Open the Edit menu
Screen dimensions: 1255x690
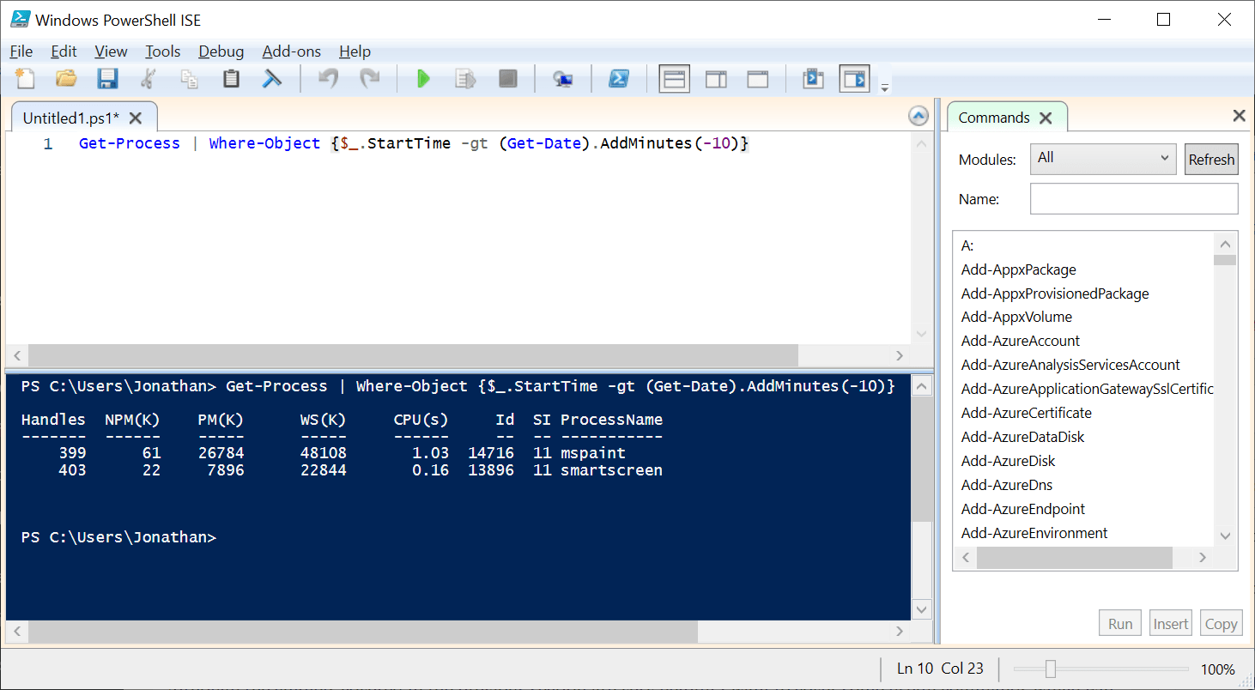[x=64, y=51]
